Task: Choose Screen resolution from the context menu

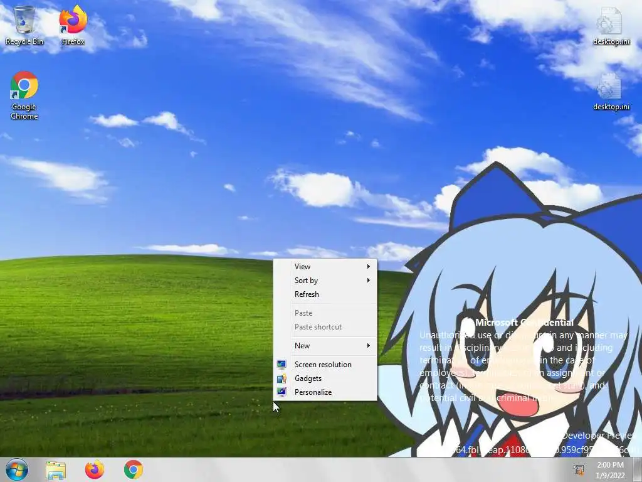Action: tap(325, 365)
